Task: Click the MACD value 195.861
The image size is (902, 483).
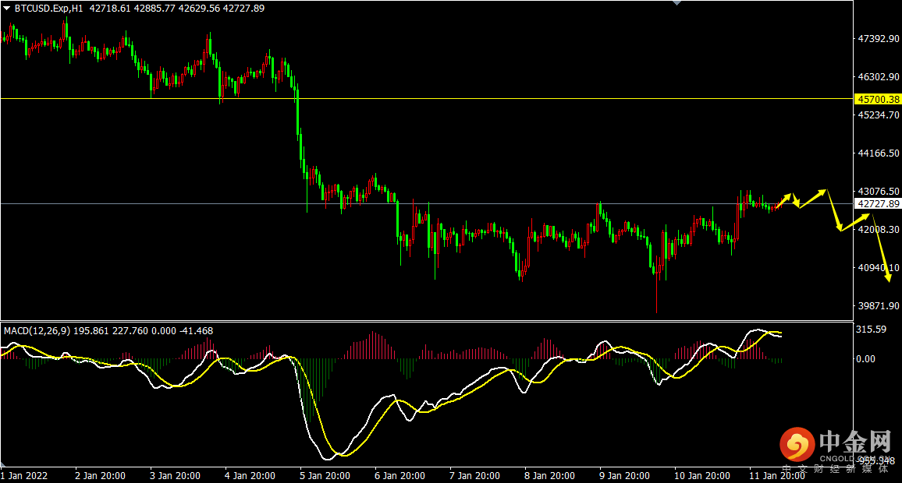Action: coord(91,331)
